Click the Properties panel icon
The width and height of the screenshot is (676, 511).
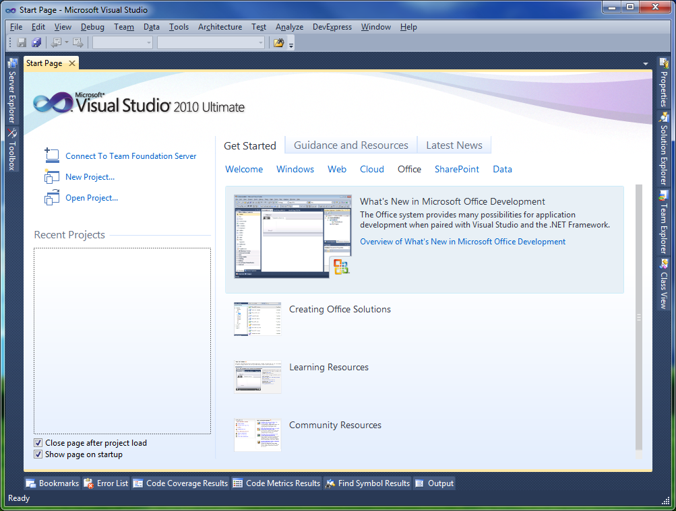pyautogui.click(x=664, y=63)
